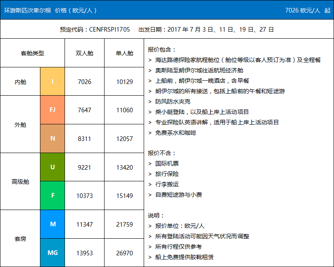334x267 pixels.
Task: Select the orange FJ cabin code cell
Action: point(52,110)
